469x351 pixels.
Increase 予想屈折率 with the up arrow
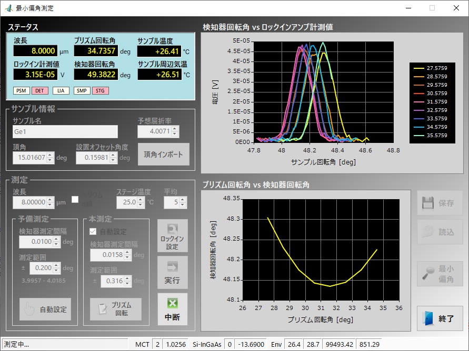pyautogui.click(x=175, y=129)
